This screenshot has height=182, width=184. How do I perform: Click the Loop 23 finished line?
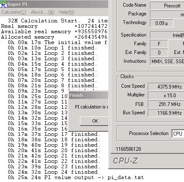[x=54, y=167]
